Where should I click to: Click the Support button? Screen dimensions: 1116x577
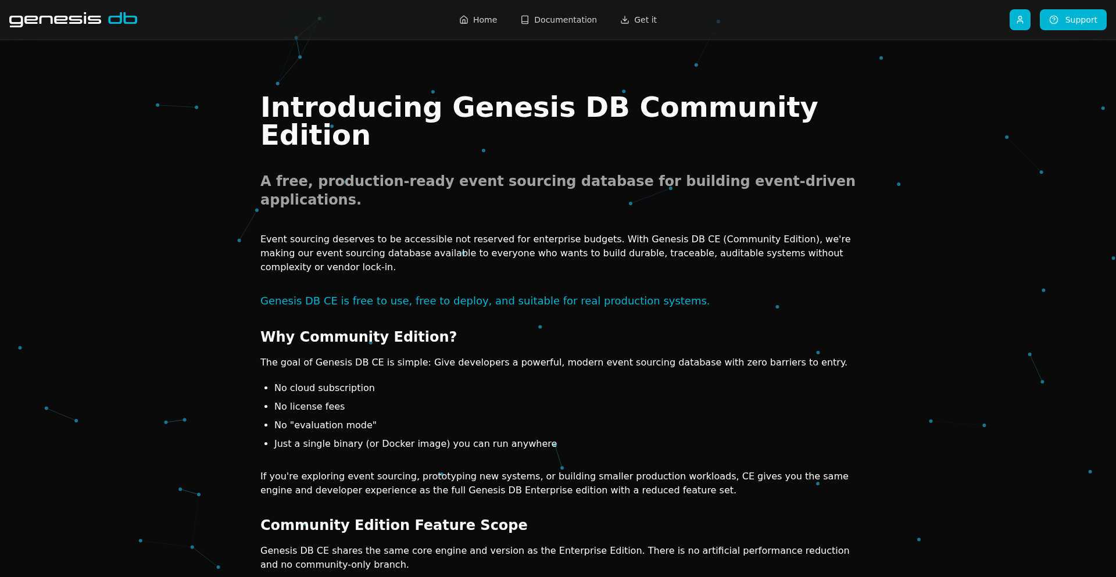click(x=1073, y=19)
